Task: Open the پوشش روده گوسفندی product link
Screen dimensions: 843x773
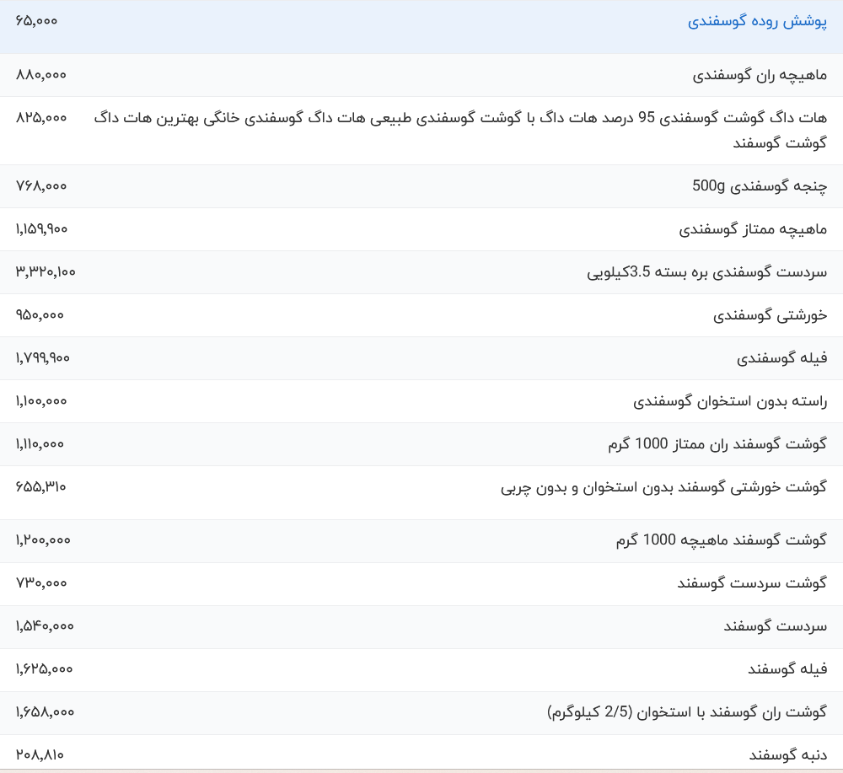Action: [757, 22]
